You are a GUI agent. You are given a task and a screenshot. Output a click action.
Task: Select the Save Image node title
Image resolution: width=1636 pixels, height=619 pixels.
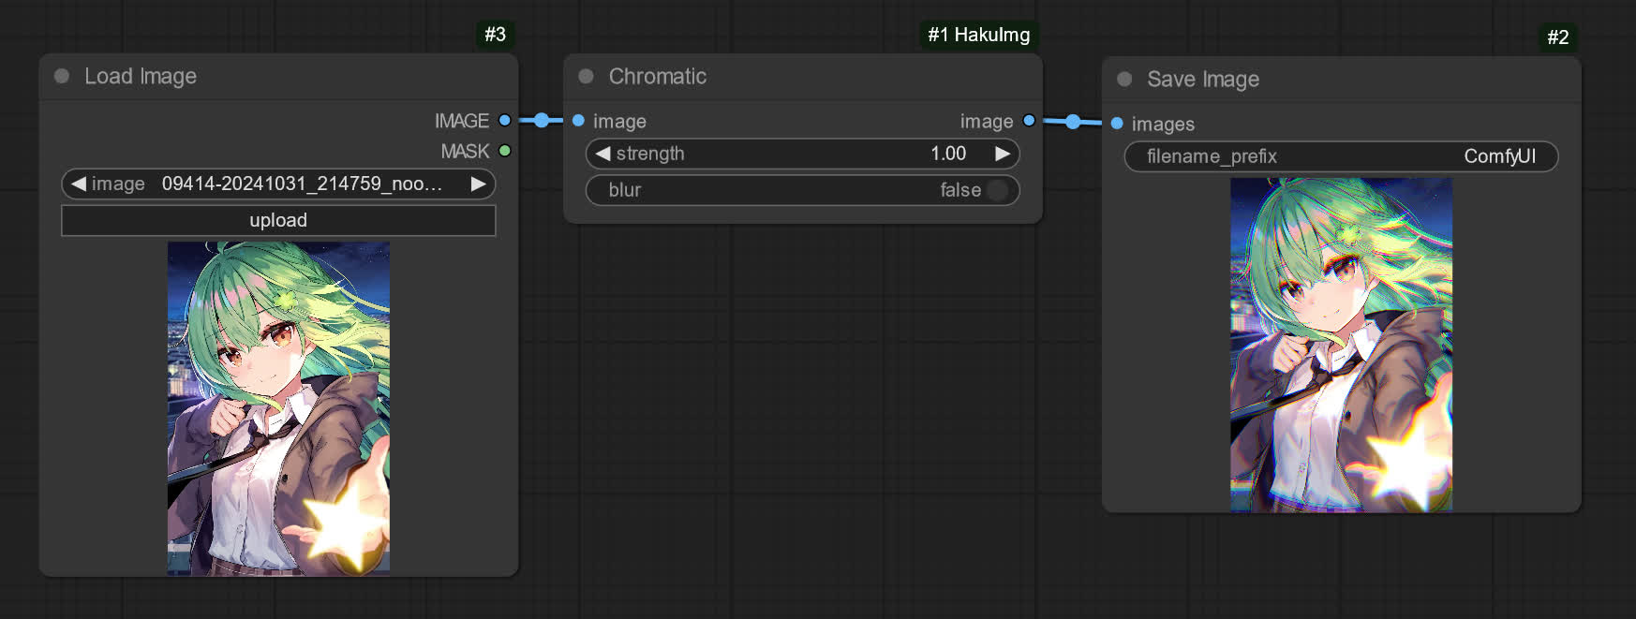coord(1203,79)
